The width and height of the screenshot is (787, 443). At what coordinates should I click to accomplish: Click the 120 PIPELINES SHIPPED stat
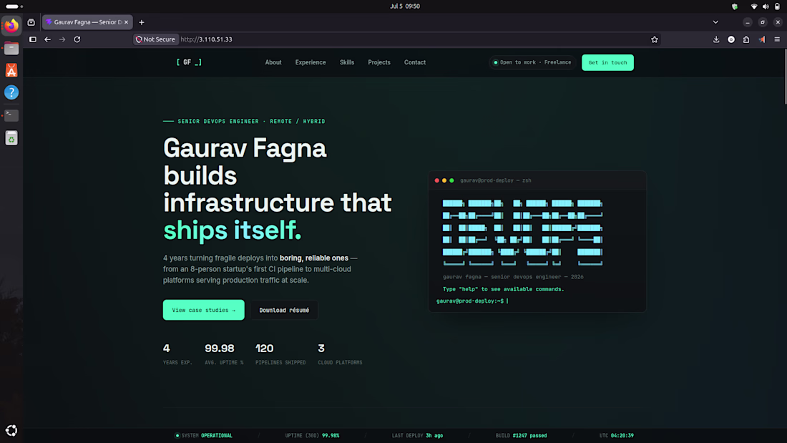[280, 354]
